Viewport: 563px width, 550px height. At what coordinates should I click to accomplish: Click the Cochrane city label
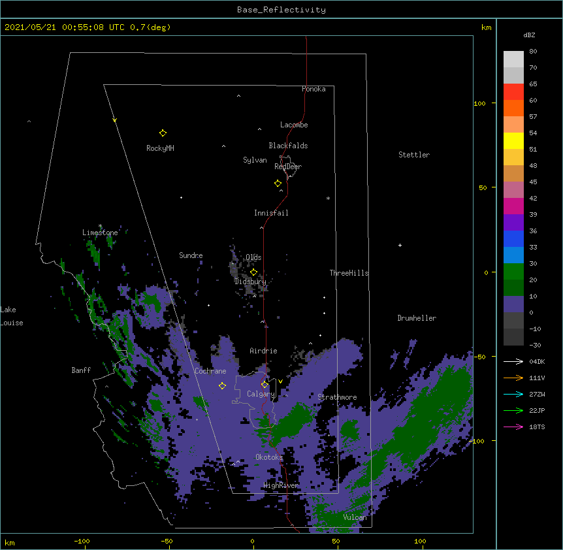tap(210, 371)
